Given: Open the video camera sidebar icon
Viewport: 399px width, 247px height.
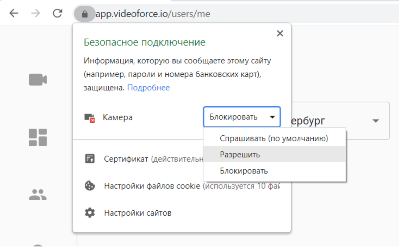Looking at the screenshot, I should 38,80.
